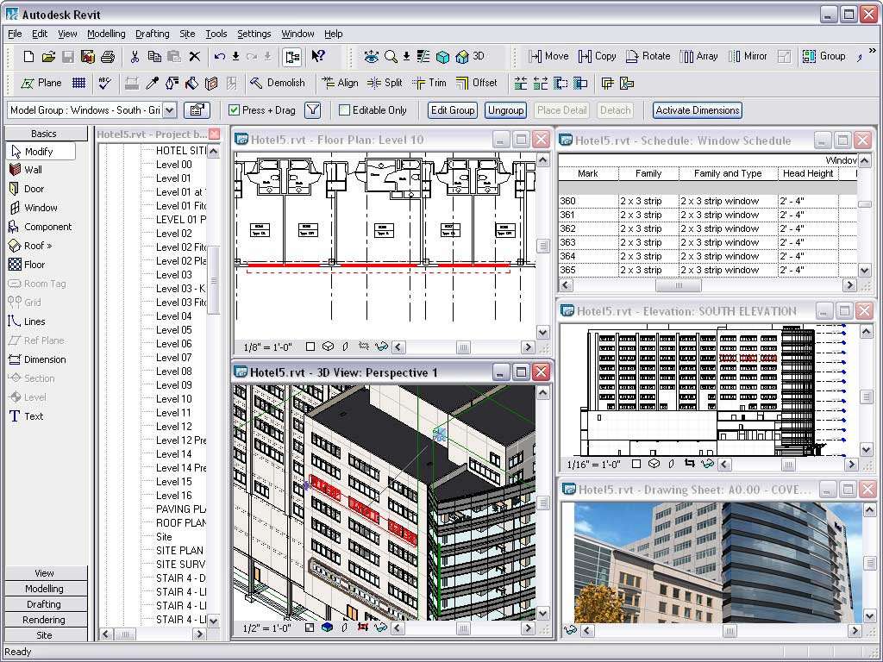The width and height of the screenshot is (883, 662).
Task: Select the Rotate tool
Action: pos(648,56)
